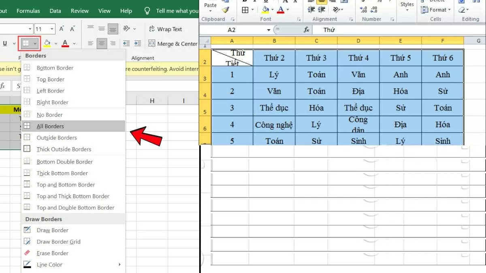The image size is (486, 273).
Task: Click the Increase Font Size icon next to 11
Action: [62, 29]
